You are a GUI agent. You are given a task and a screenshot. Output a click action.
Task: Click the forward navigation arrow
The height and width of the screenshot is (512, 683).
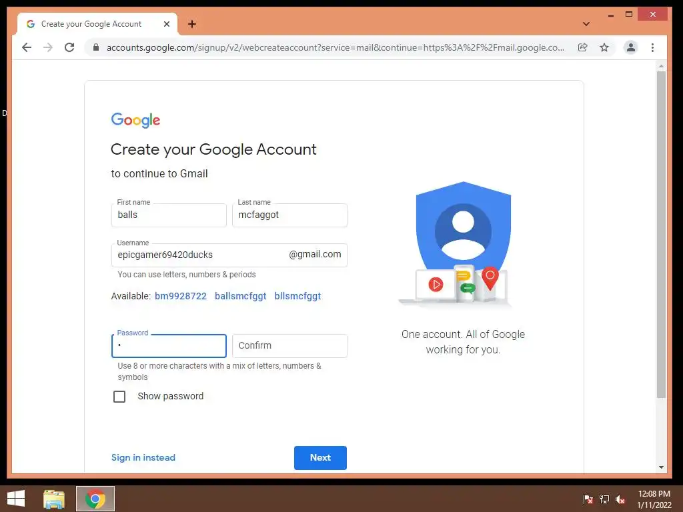pos(48,47)
